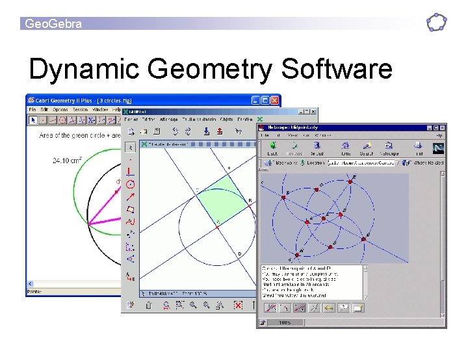Select A-to-E label tool in palette
The image size is (468, 351).
point(130,277)
